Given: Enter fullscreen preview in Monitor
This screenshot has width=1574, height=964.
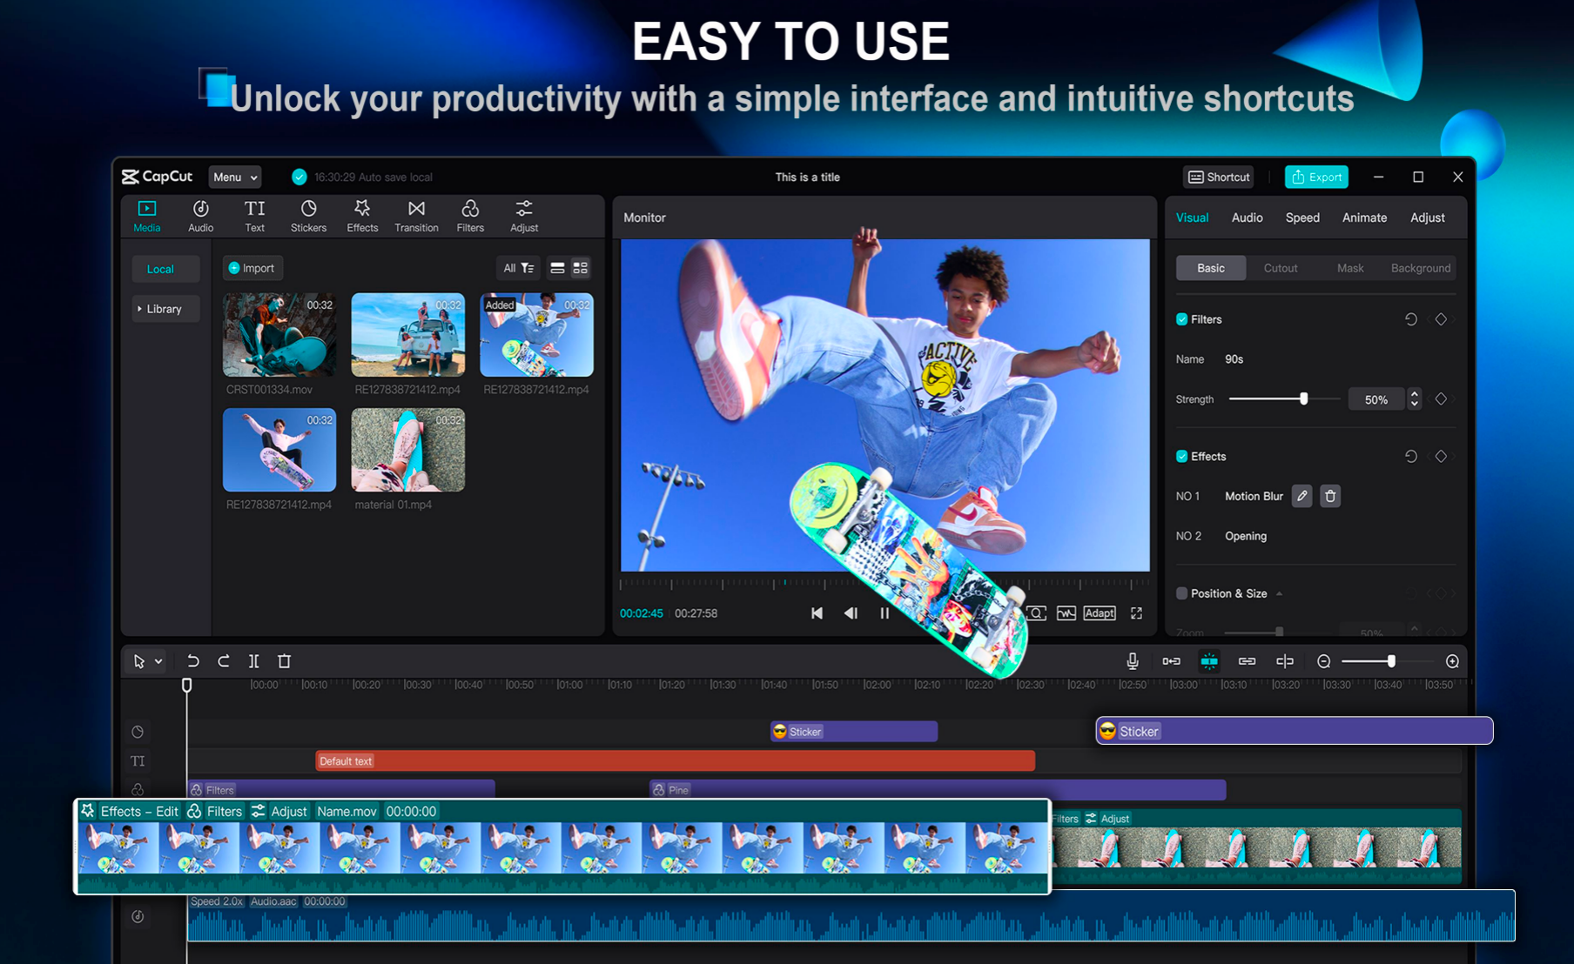Looking at the screenshot, I should coord(1136,613).
